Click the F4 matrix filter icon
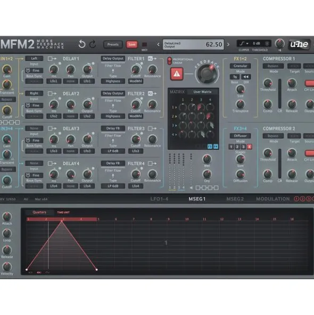Image resolution: width=314 pixels, height=315 pixels. [x=216, y=147]
